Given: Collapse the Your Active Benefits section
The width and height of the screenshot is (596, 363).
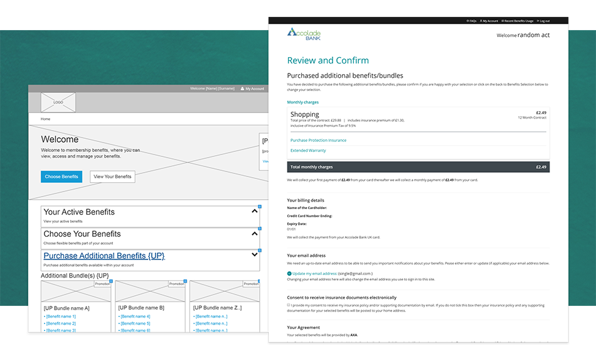Looking at the screenshot, I should tap(254, 211).
